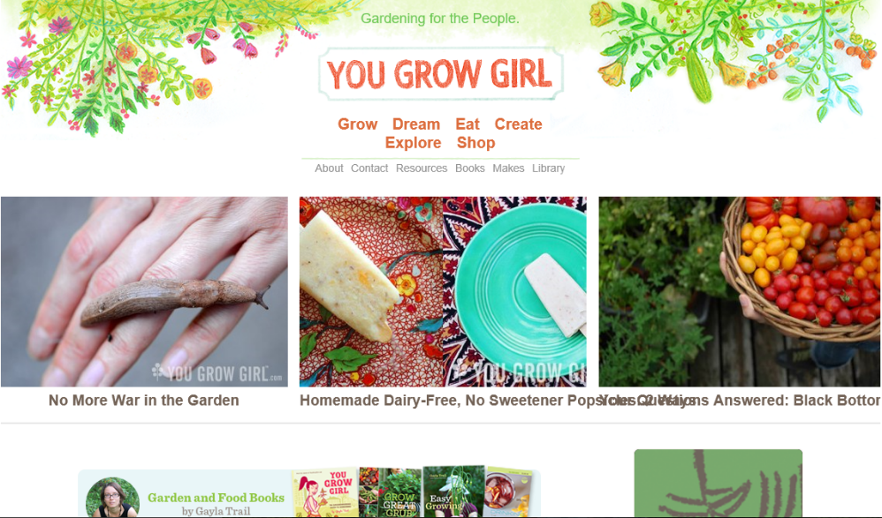This screenshot has height=518, width=882.
Task: Click the You Grow Girl logo
Action: 440,73
